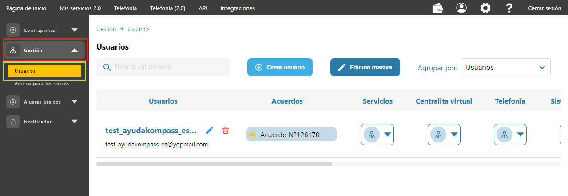Click the person icon under Centralita virtual
This screenshot has height=196, width=568.
click(438, 135)
